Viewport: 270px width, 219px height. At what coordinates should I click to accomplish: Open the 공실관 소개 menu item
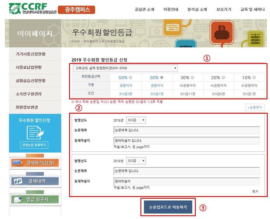click(144, 10)
